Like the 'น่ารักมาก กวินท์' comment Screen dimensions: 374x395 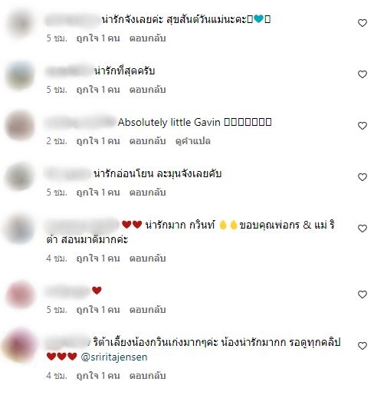pos(362,229)
